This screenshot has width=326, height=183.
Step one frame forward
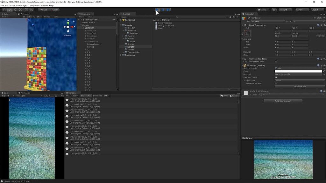pos(168,10)
